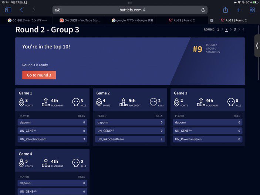Click Game 4 kills skull icon
Image resolution: width=260 pixels, height=195 pixels.
76,163
